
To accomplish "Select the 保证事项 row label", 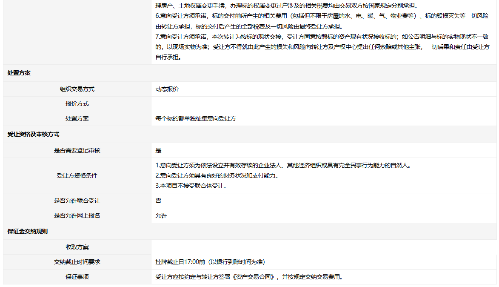I will (x=77, y=277).
